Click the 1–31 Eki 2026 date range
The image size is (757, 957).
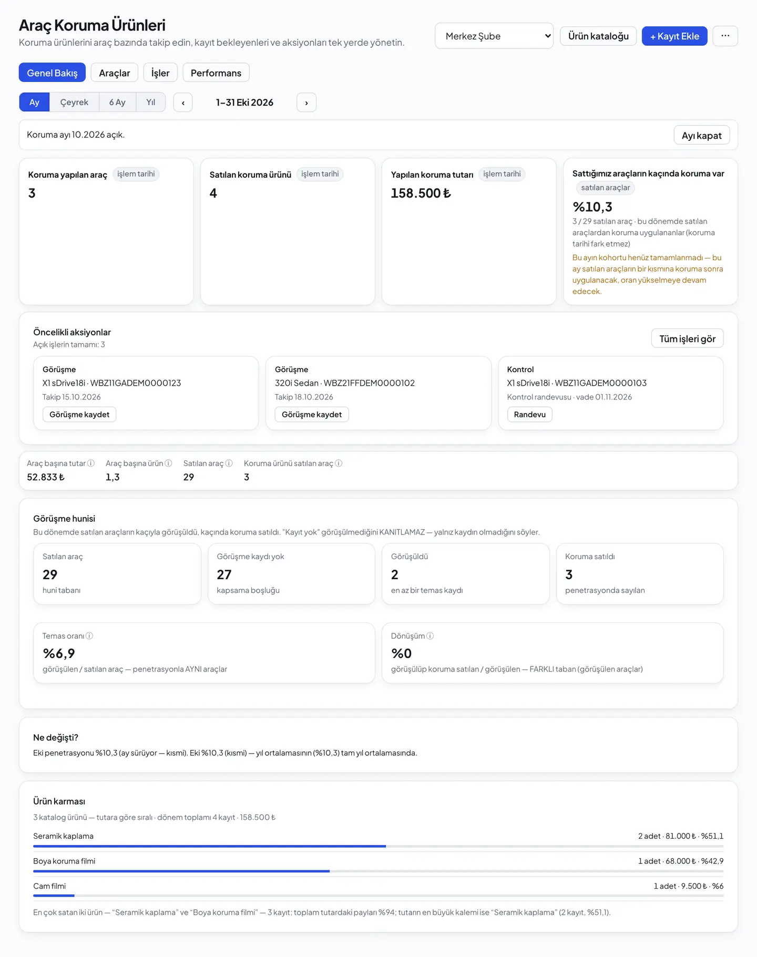click(244, 102)
